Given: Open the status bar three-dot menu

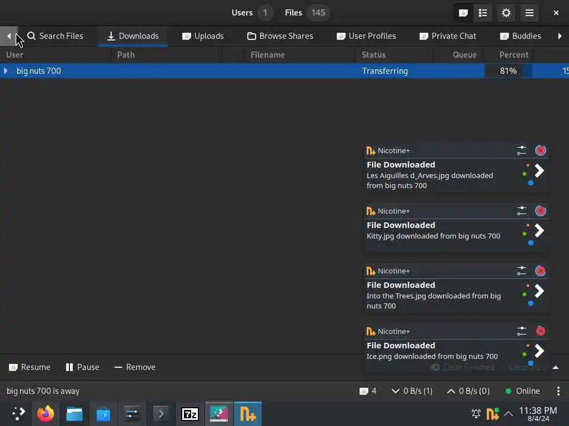Looking at the screenshot, I should coord(558,391).
